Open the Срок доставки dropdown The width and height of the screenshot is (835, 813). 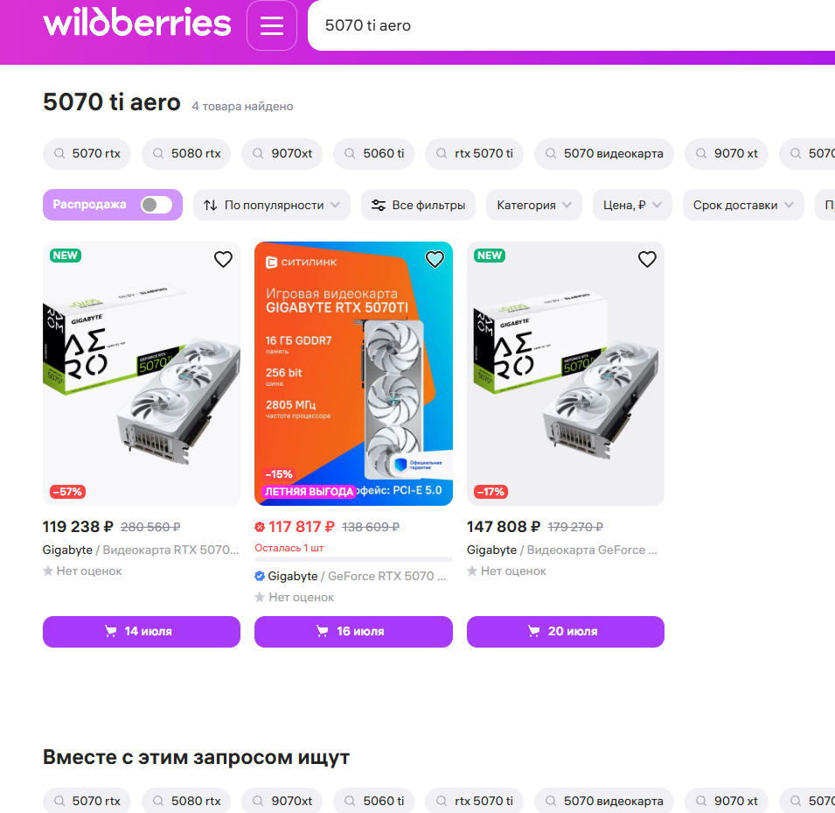[743, 206]
